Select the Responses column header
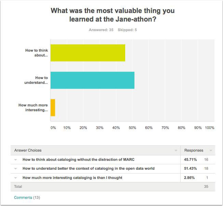The width and height of the screenshot is (223, 206). (194, 150)
